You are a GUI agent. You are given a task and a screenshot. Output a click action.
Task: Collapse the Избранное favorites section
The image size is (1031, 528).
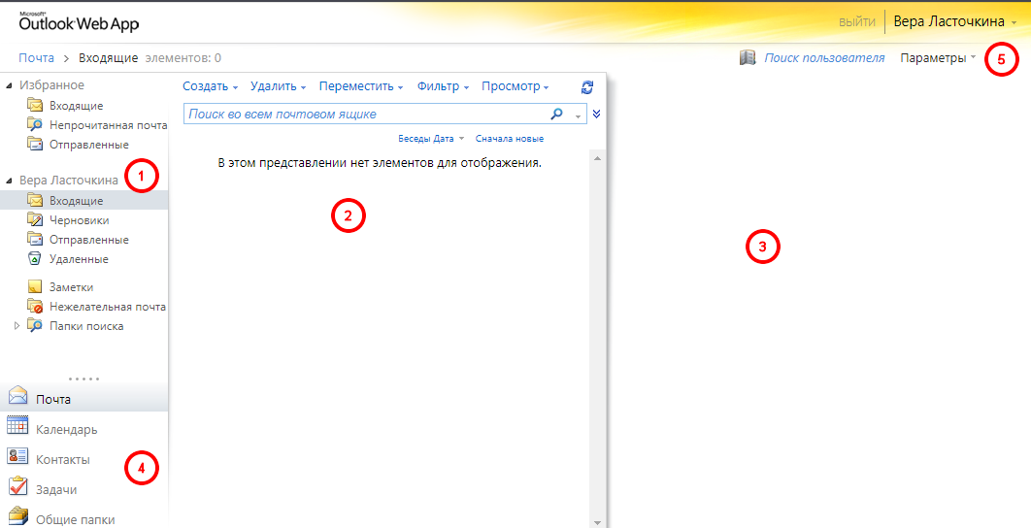click(10, 86)
